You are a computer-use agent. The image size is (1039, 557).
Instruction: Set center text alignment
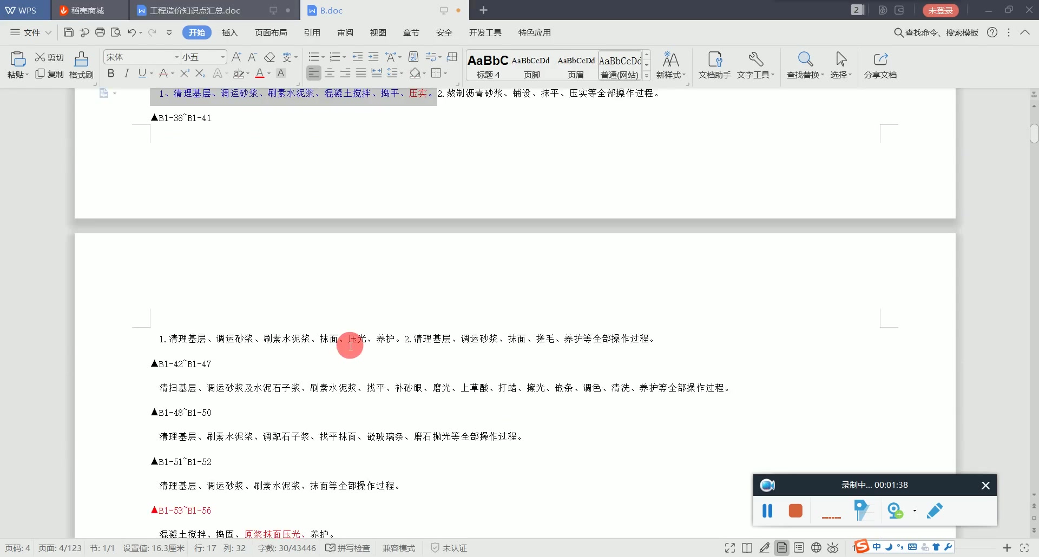point(330,72)
